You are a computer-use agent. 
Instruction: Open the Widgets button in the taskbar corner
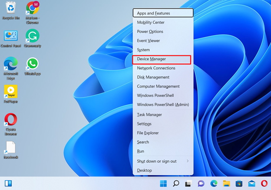[8, 183]
